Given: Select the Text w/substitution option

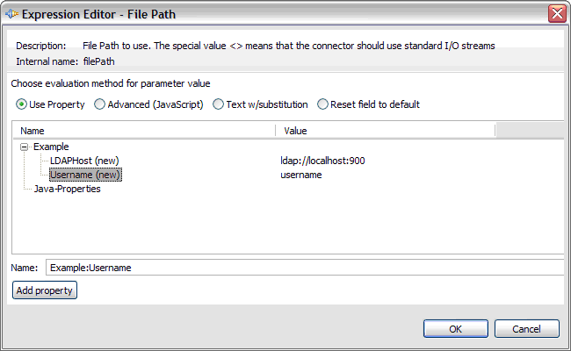Looking at the screenshot, I should [x=218, y=104].
